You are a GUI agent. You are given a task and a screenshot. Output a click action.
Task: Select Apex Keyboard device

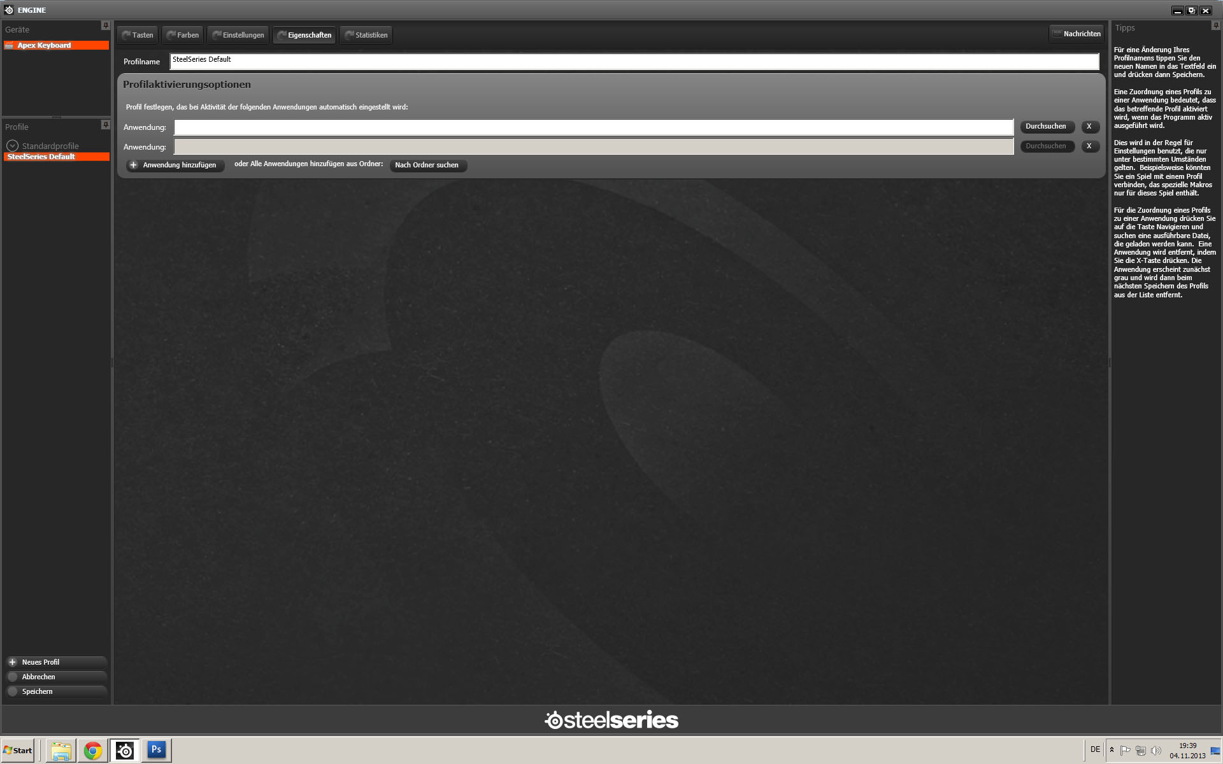click(56, 45)
